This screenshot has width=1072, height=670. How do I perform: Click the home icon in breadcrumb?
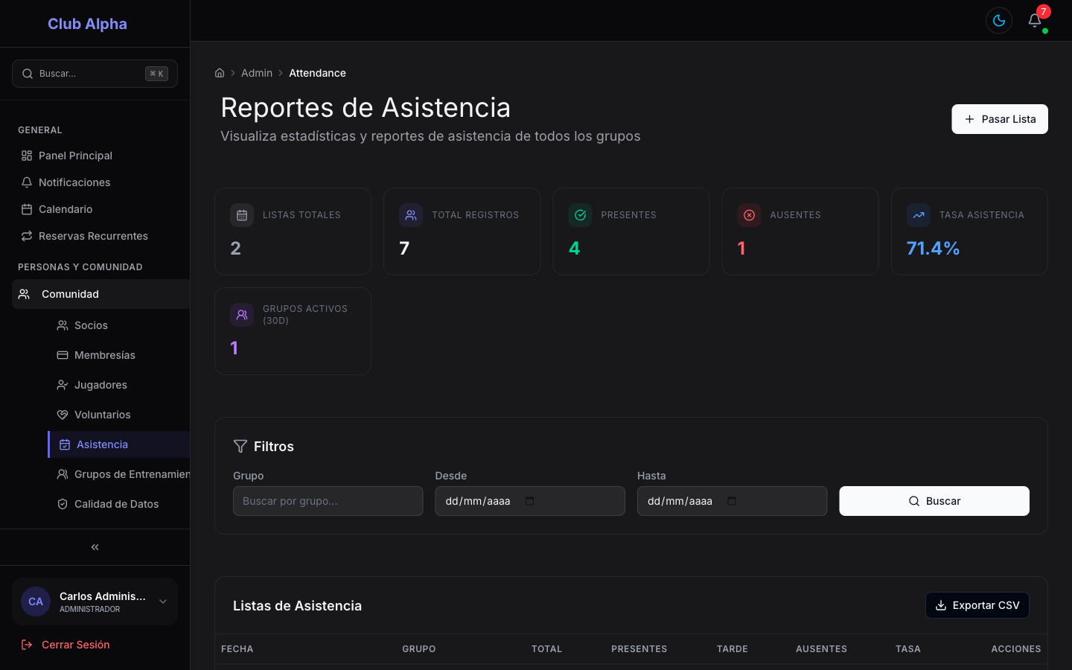pyautogui.click(x=220, y=73)
